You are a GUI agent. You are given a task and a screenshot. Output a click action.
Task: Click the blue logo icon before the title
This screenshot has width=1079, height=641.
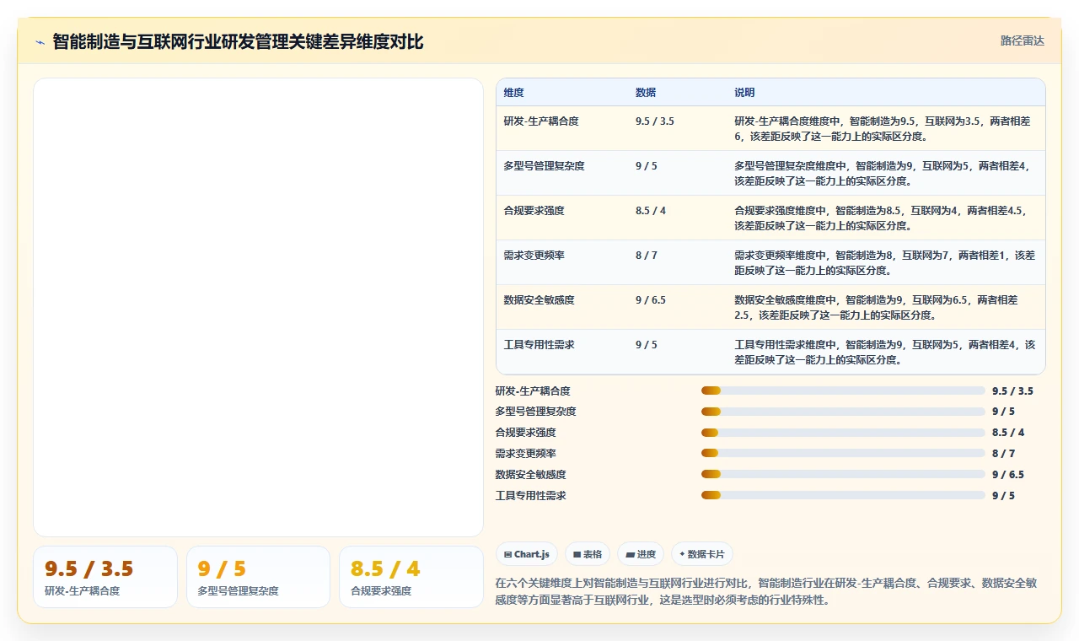40,42
